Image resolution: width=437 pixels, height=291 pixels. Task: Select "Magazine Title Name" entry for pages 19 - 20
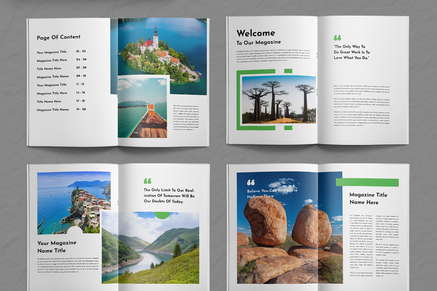point(53,109)
